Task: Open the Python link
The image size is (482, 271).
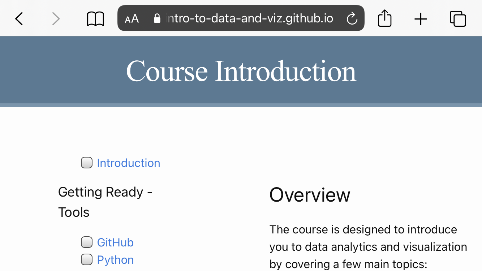Action: click(x=115, y=260)
